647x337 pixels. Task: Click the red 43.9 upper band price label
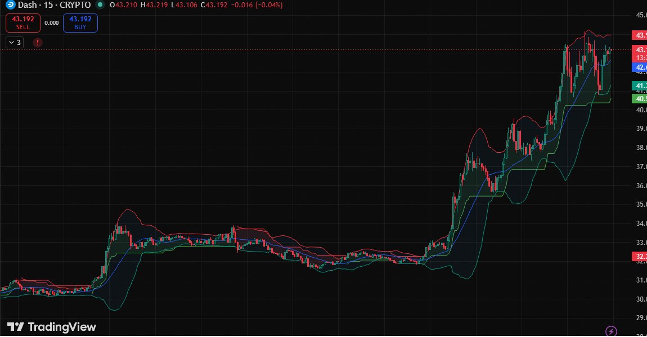[x=640, y=35]
